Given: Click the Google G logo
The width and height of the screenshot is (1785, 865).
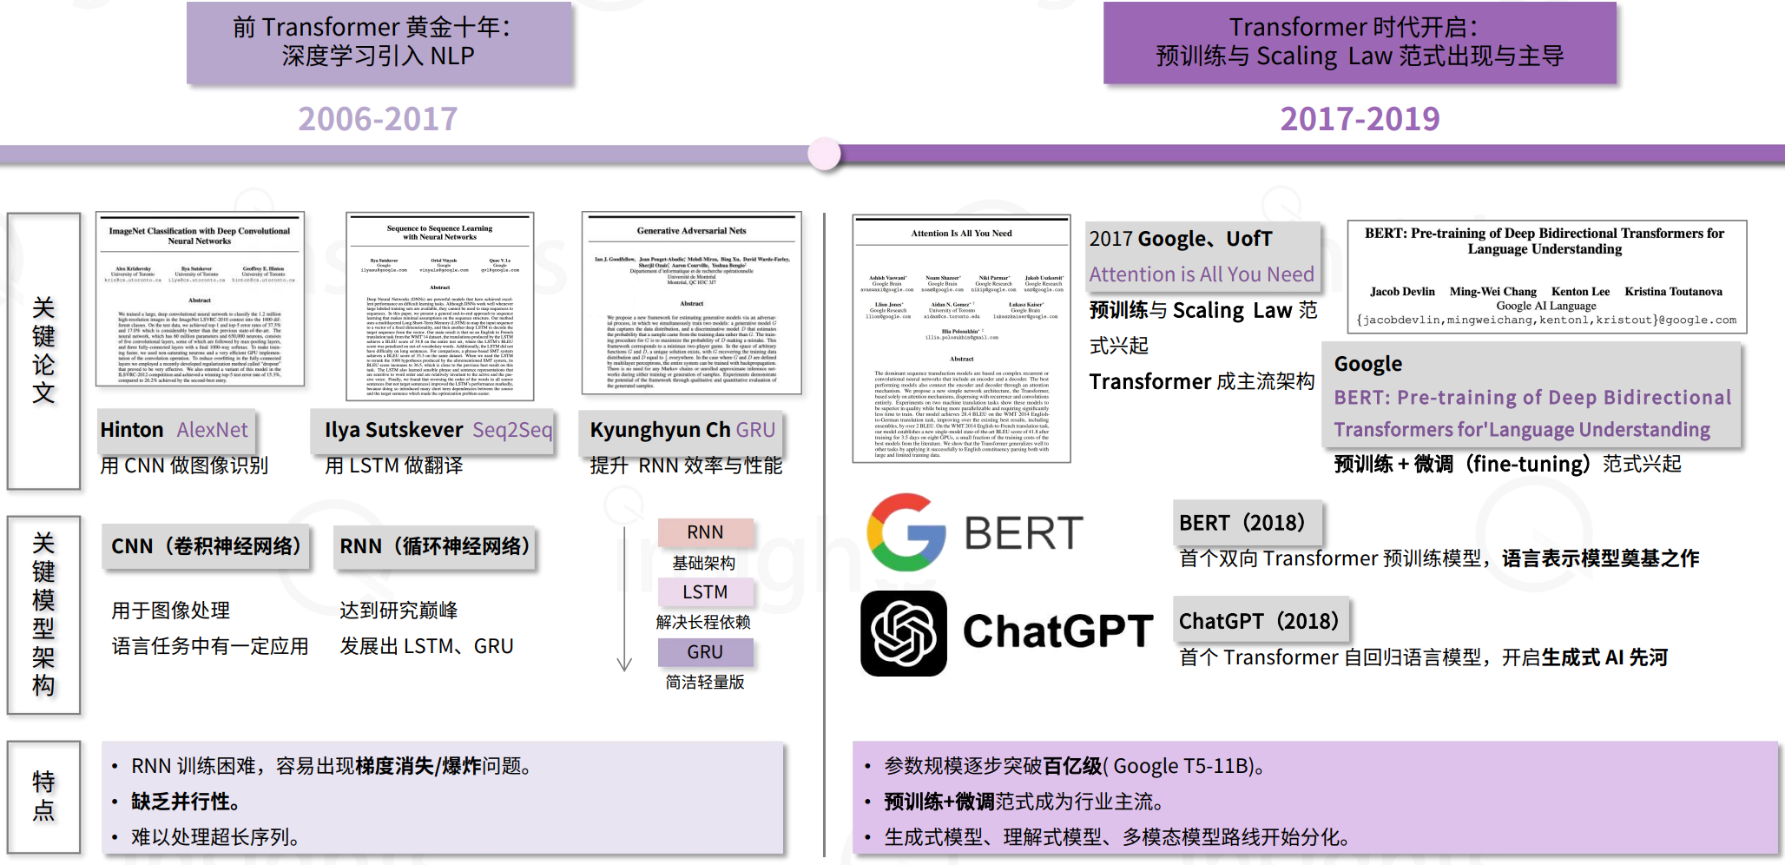Looking at the screenshot, I should click(906, 532).
